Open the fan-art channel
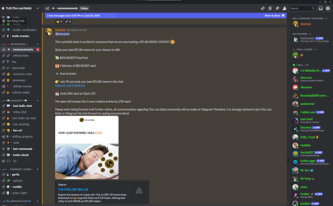 21,130
